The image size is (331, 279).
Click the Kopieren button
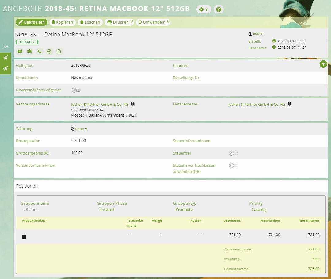63,22
